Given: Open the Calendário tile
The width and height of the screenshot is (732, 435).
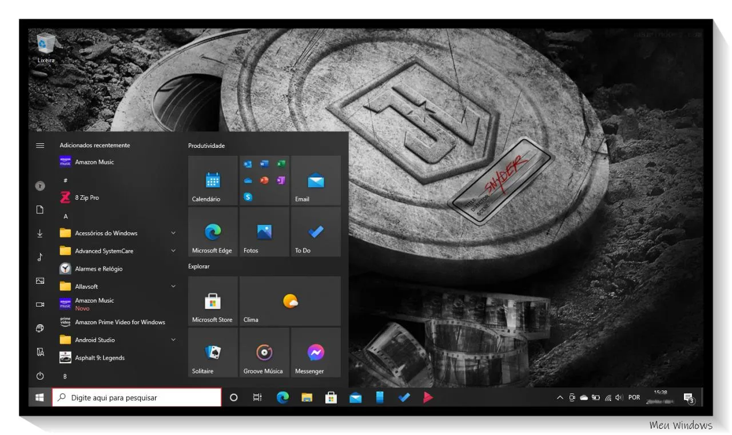Looking at the screenshot, I should point(213,181).
